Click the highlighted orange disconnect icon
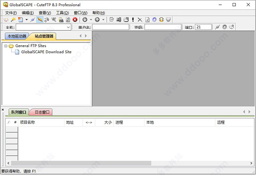Viewport: 256px width, 175px height. [x=40, y=20]
